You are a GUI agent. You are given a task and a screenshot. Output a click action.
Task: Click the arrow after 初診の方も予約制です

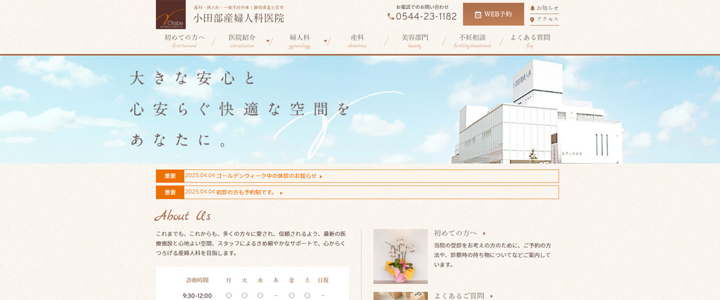point(281,193)
